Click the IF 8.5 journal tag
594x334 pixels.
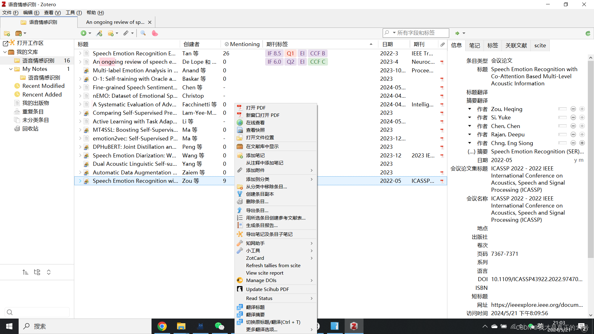pos(274,54)
